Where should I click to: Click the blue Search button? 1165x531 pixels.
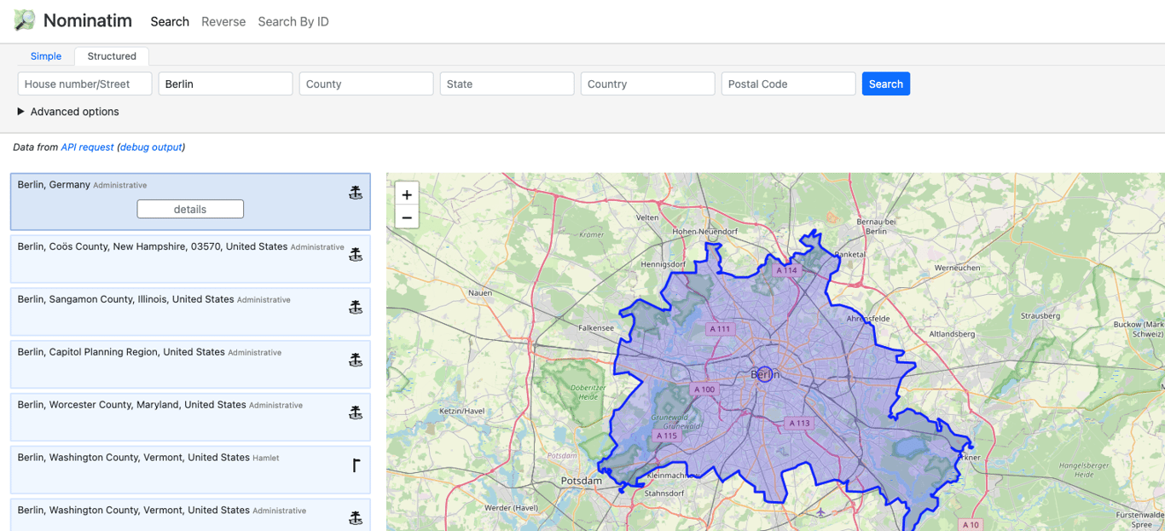click(x=886, y=84)
